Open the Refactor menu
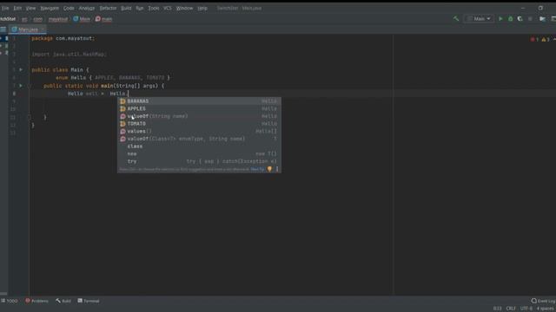 point(108,8)
